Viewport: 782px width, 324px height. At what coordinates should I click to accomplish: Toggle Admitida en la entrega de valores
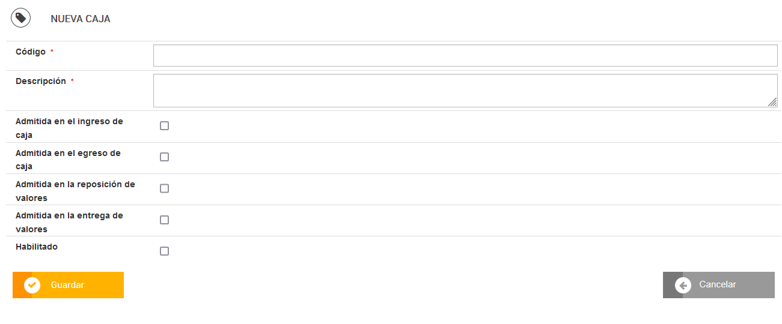pos(164,220)
